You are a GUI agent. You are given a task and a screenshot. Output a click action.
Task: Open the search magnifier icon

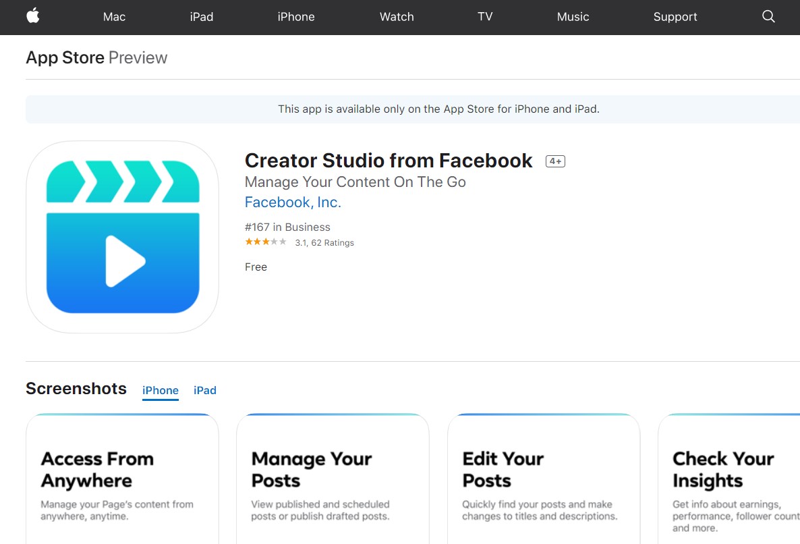click(768, 16)
